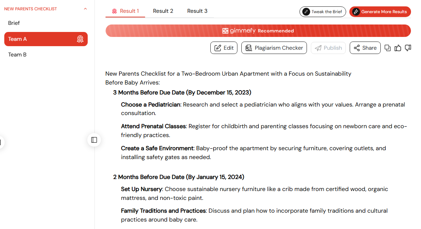Click the thumbs down icon
The height and width of the screenshot is (229, 421).
(408, 48)
